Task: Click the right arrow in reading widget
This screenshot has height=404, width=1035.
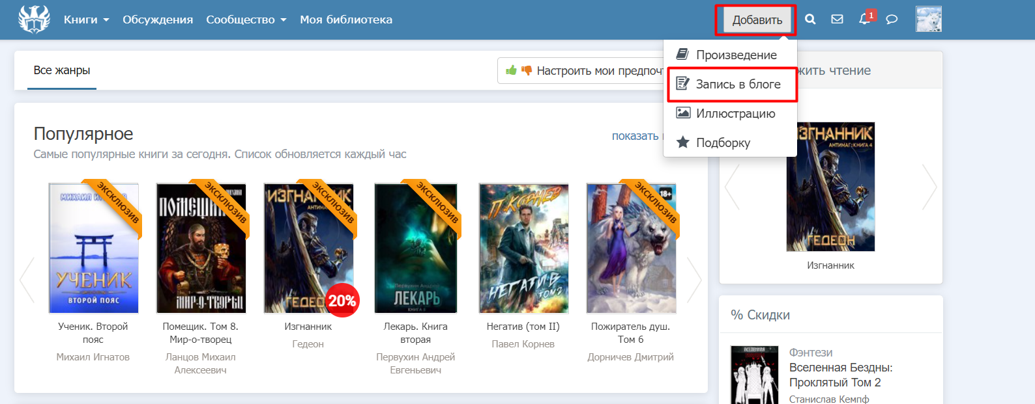Action: coord(929,187)
